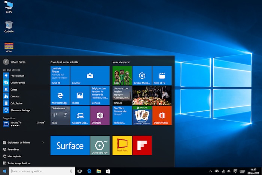
Task: Open the Flipboard tile
Action: 142,145
